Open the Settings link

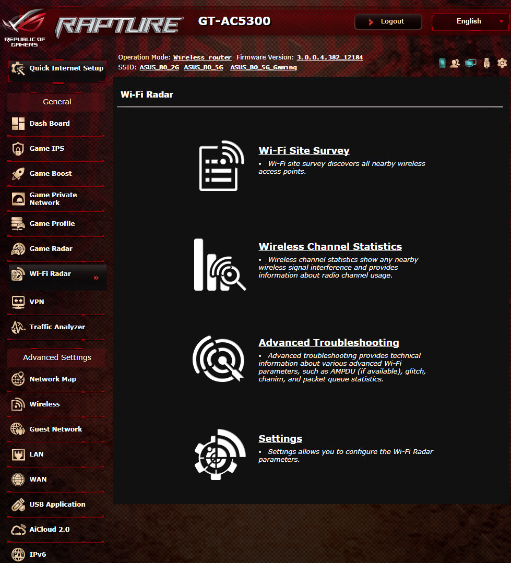pos(280,439)
